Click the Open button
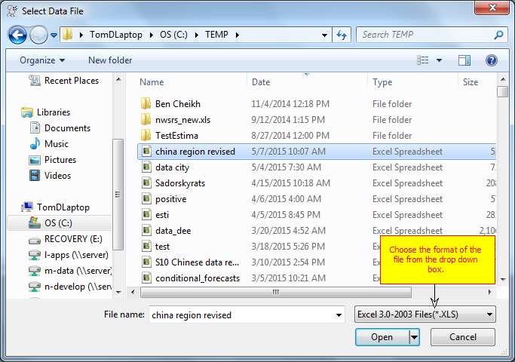 coord(382,337)
